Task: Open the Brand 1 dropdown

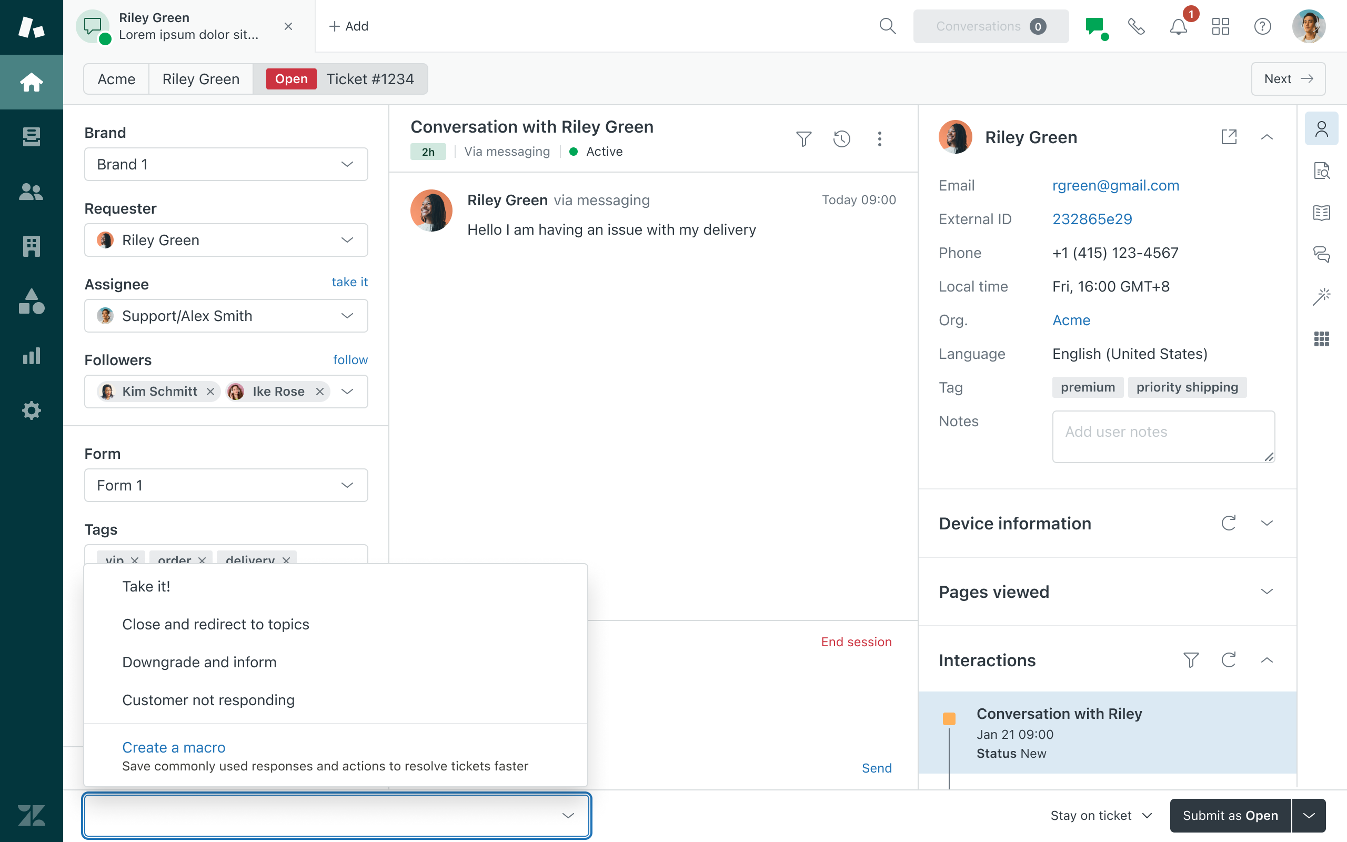Action: (x=226, y=164)
